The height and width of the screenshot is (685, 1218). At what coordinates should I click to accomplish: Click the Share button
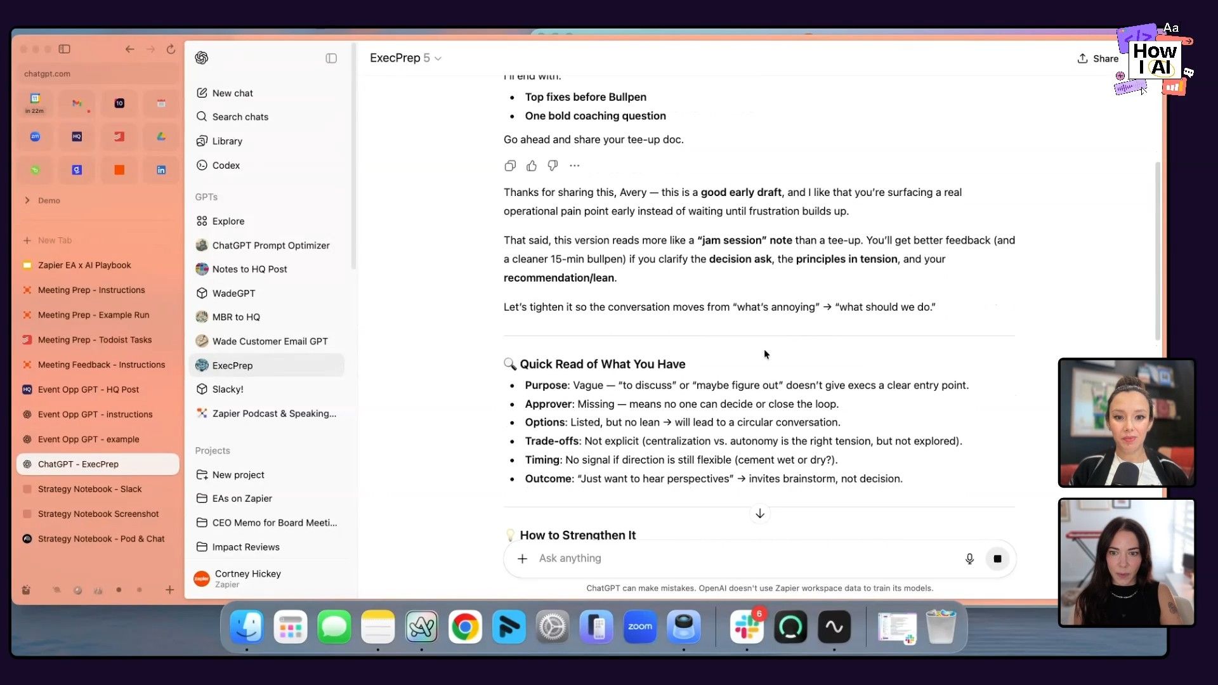1097,58
